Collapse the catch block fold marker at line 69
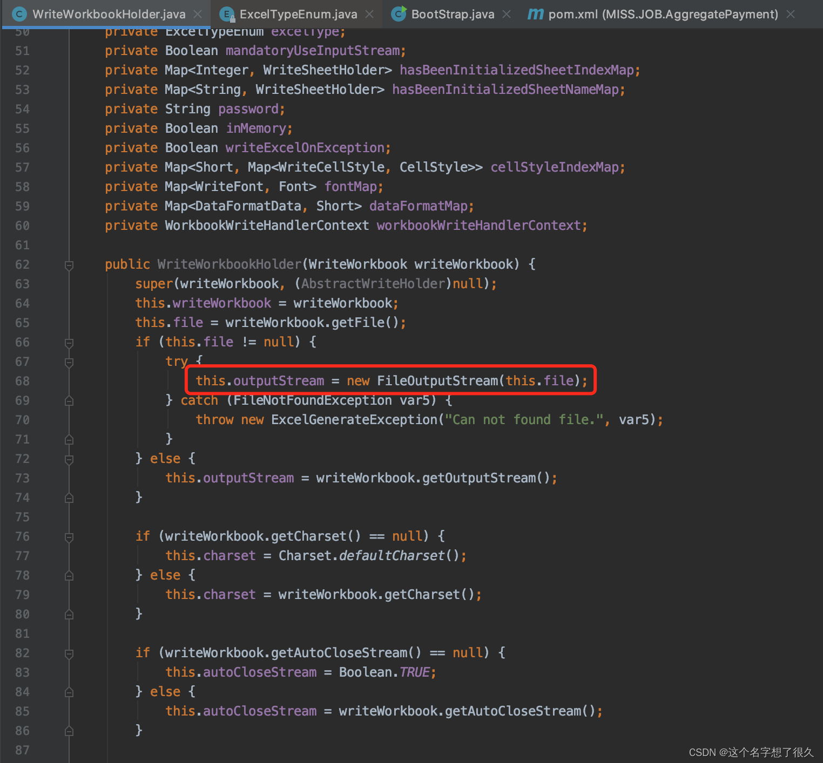This screenshot has width=823, height=763. pyautogui.click(x=69, y=401)
